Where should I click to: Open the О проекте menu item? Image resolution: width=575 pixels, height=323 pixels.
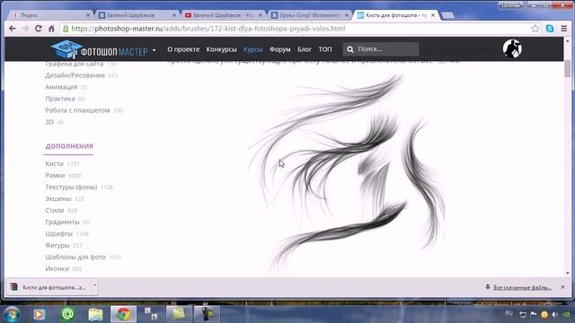[x=183, y=49]
